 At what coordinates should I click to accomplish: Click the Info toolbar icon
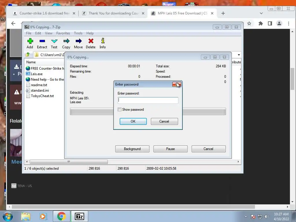[103, 40]
